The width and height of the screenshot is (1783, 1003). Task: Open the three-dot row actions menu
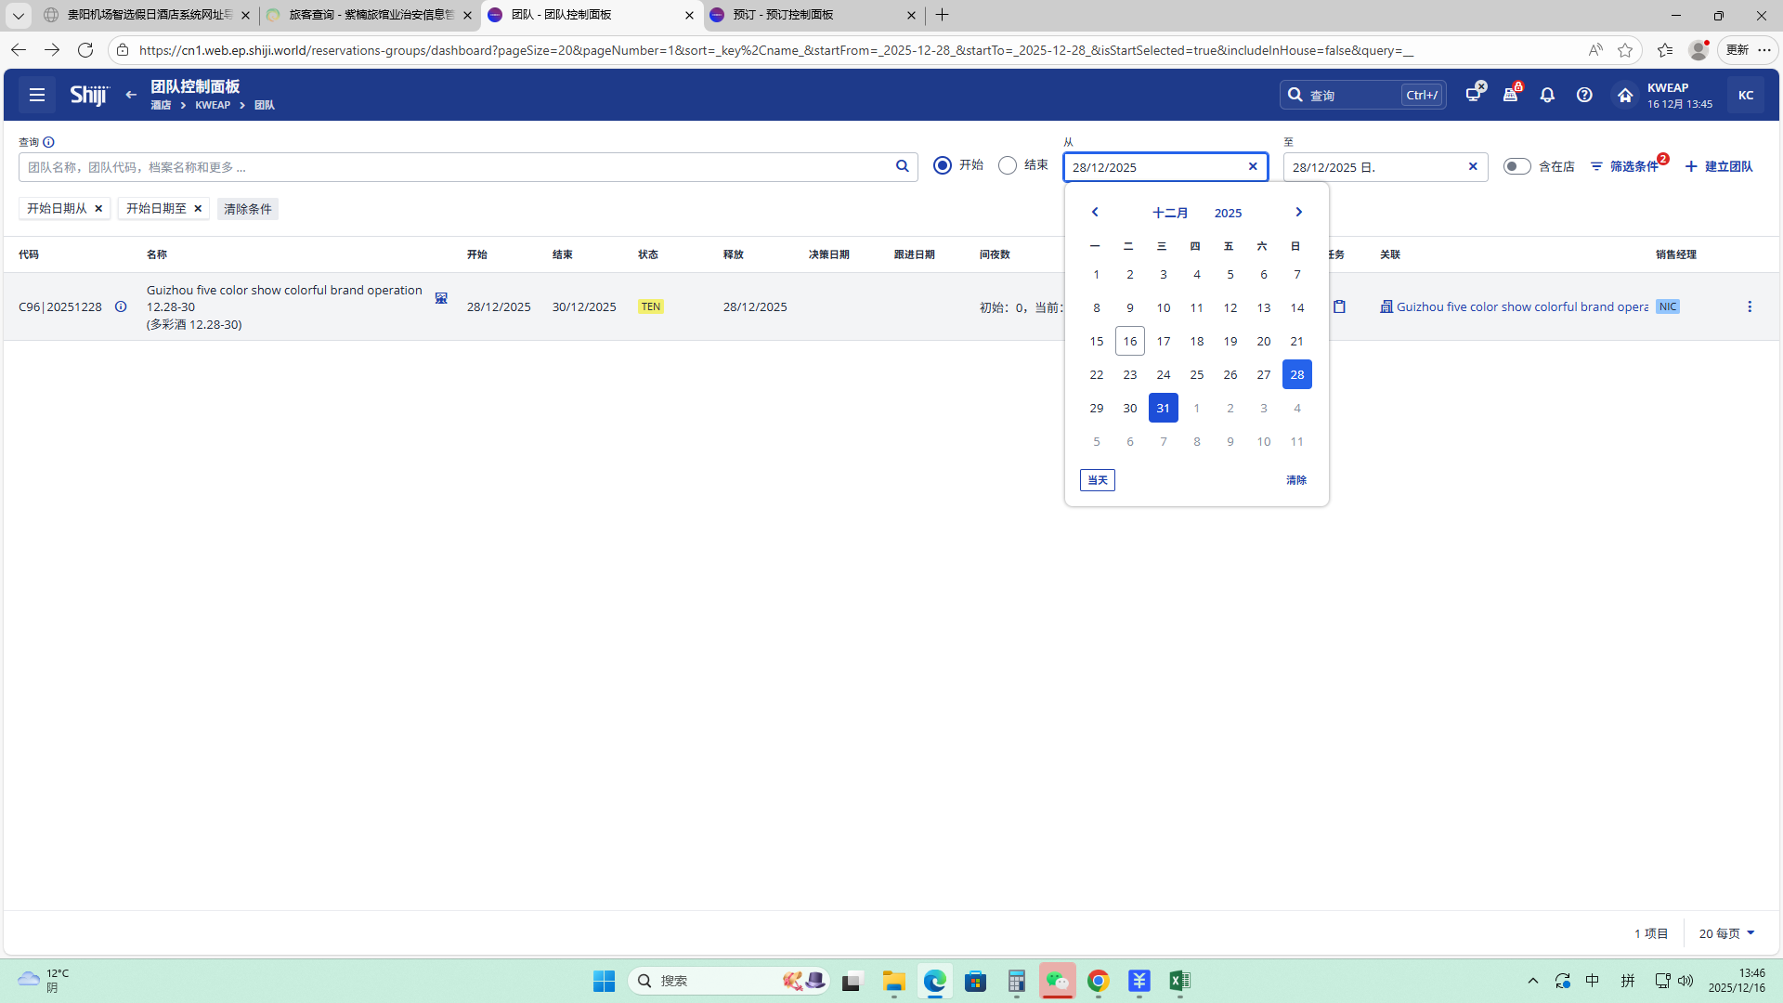1750,306
